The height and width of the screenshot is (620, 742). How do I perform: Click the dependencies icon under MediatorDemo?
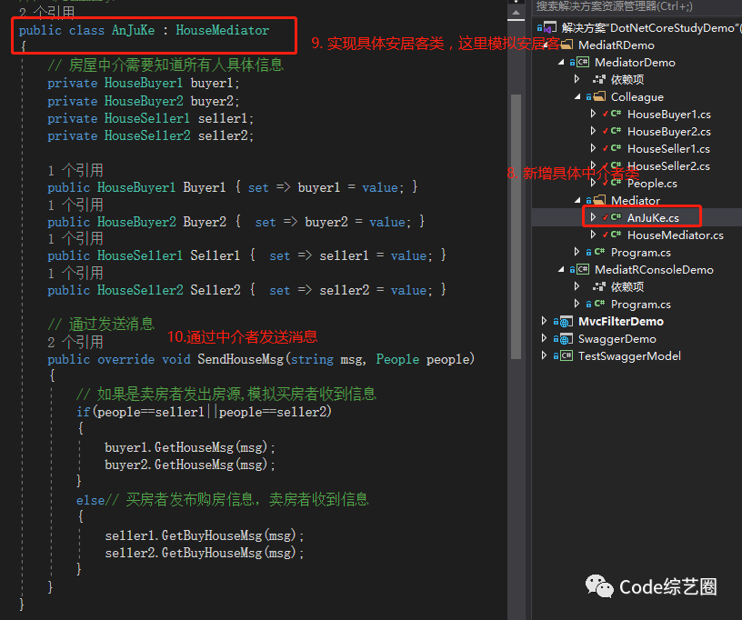[x=599, y=79]
